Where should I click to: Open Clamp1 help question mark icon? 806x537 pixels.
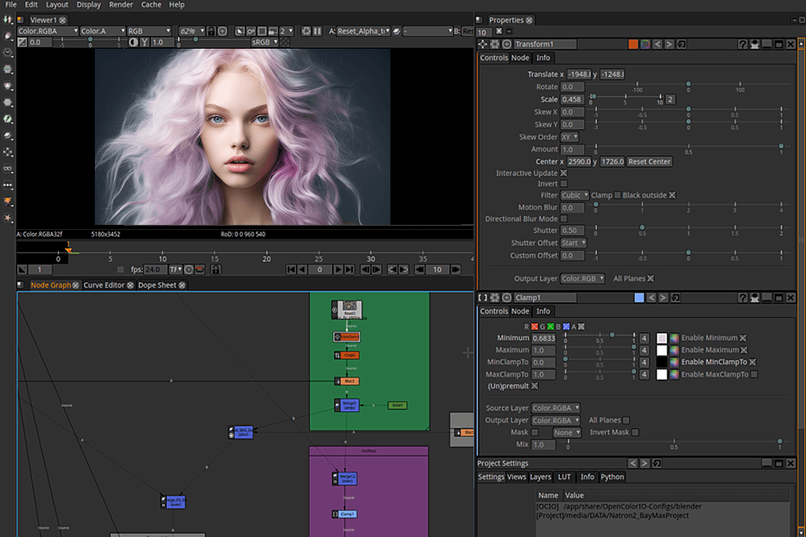(742, 298)
